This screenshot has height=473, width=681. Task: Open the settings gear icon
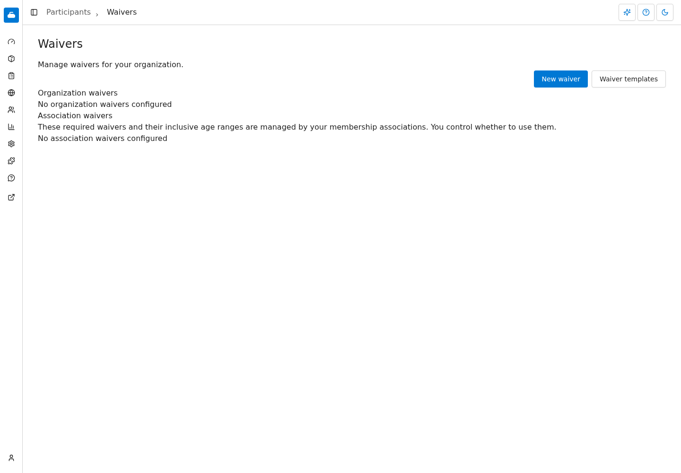coord(11,144)
